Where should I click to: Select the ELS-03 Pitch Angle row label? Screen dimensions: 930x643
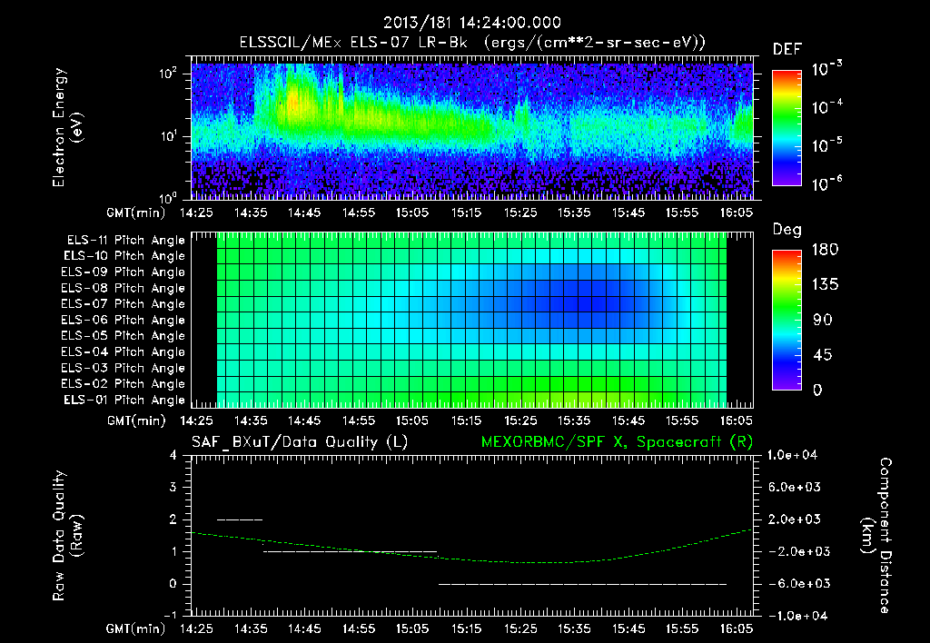[x=124, y=369]
